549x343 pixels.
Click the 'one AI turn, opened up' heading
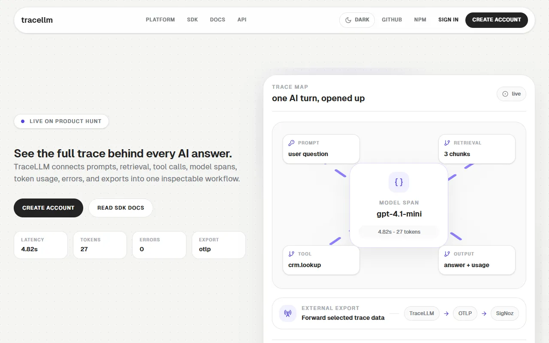click(318, 98)
